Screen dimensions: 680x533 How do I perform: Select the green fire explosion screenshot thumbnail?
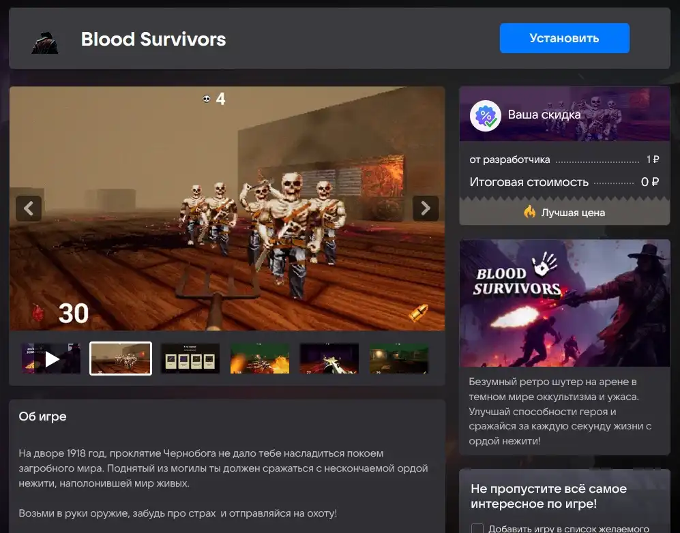click(x=260, y=359)
